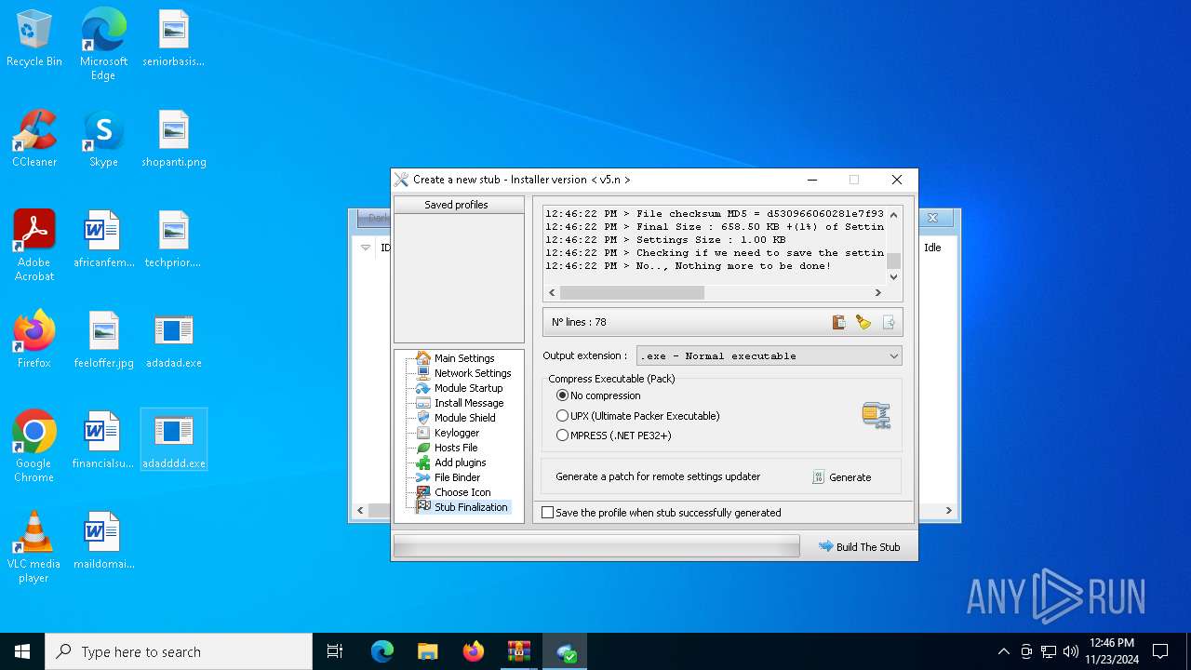Select adadad.exe file on desktop
The height and width of the screenshot is (670, 1191).
(x=174, y=340)
